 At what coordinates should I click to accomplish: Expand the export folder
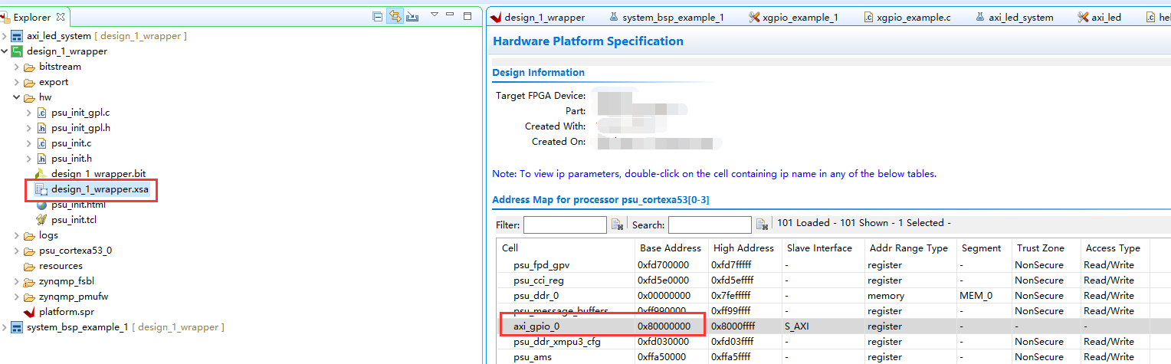17,82
